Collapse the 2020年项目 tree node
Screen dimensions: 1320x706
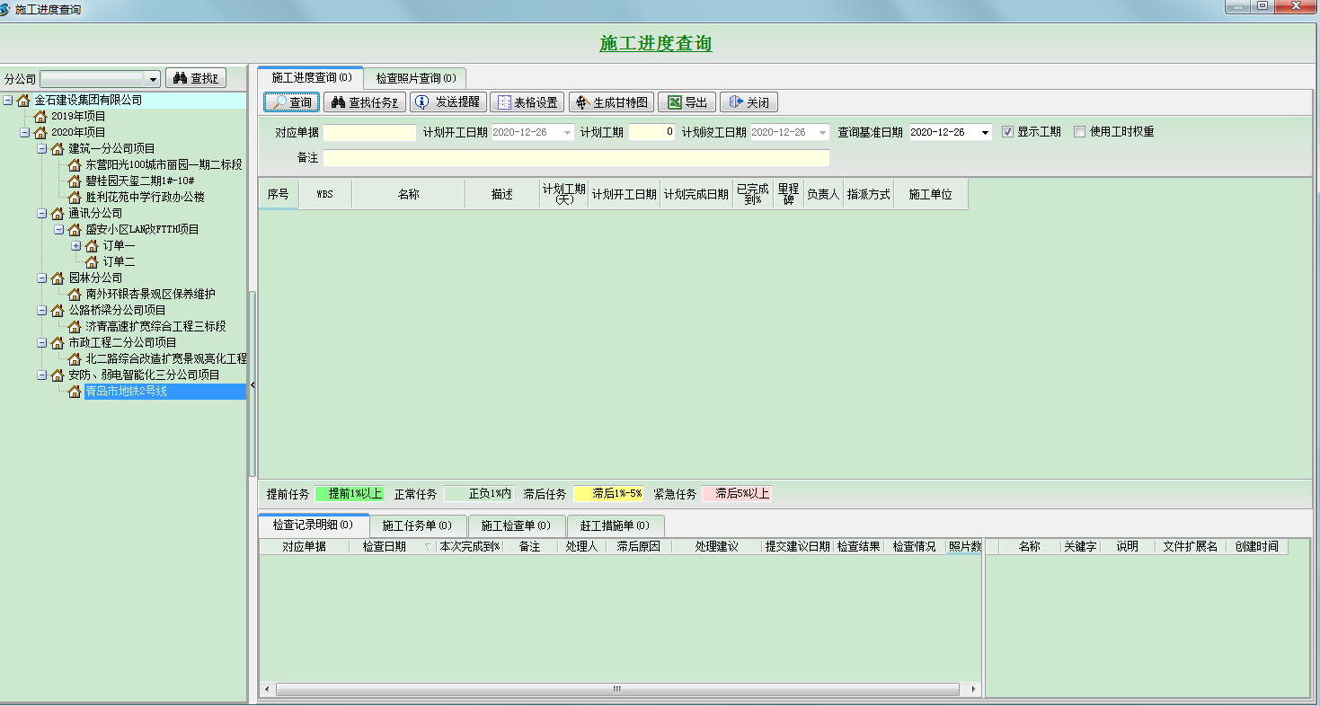24,133
